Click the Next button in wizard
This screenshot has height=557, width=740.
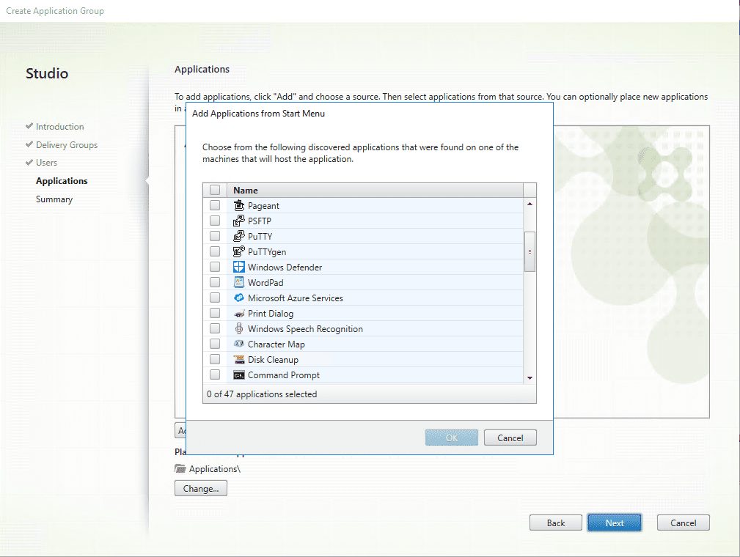pyautogui.click(x=615, y=523)
